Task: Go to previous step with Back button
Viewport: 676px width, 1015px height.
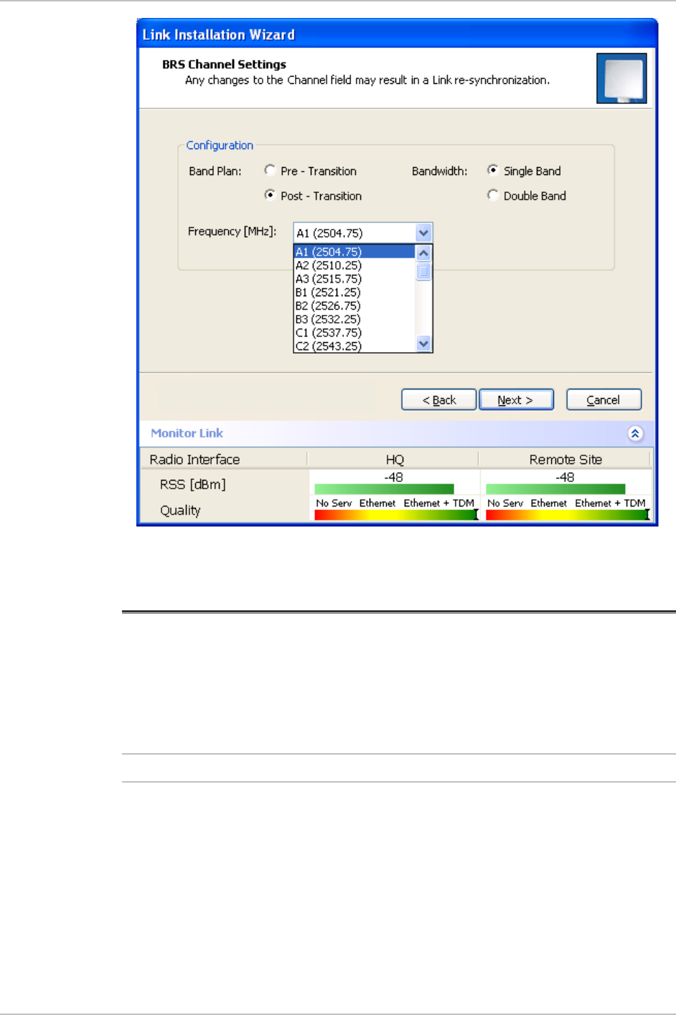Action: [438, 400]
